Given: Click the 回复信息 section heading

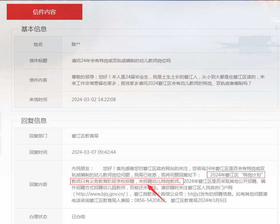Looking at the screenshot, I should [x=34, y=121].
